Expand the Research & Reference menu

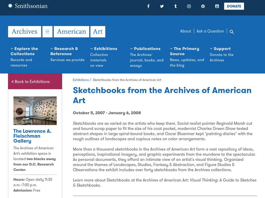coord(64,51)
